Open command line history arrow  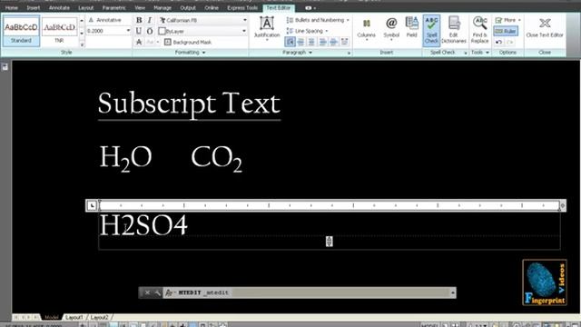click(453, 292)
